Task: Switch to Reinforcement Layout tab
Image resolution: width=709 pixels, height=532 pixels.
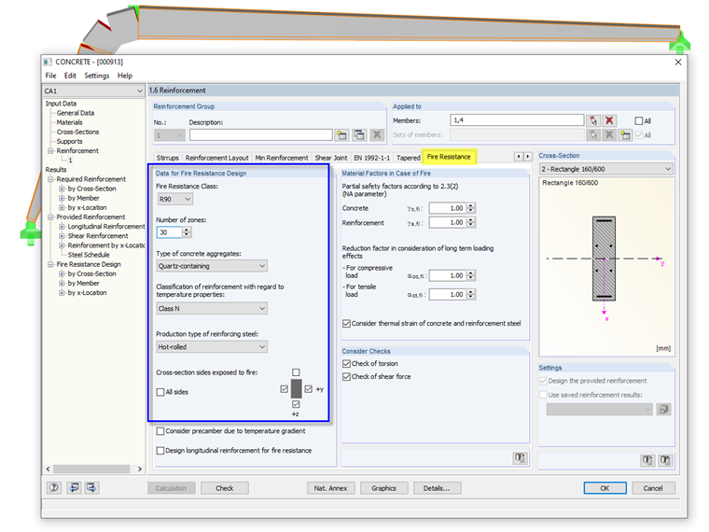Action: tap(217, 158)
